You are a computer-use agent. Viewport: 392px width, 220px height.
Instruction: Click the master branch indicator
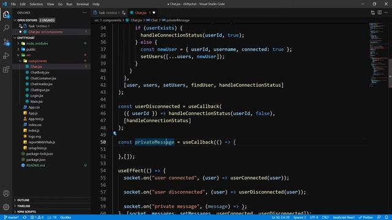coord(11,218)
